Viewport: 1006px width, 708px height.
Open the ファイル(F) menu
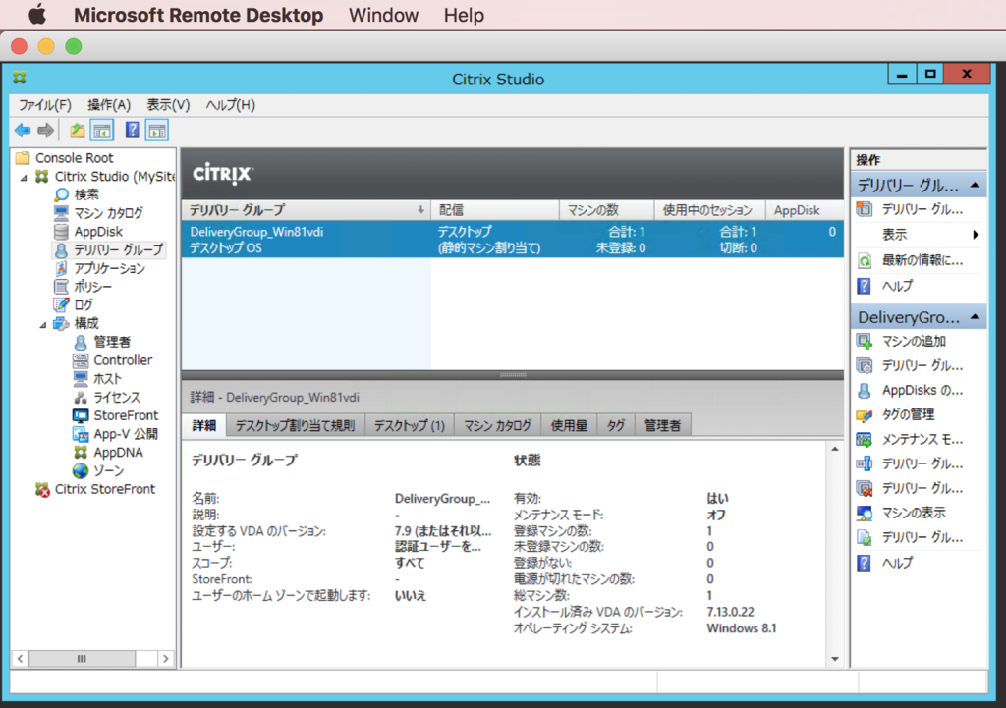coord(44,105)
